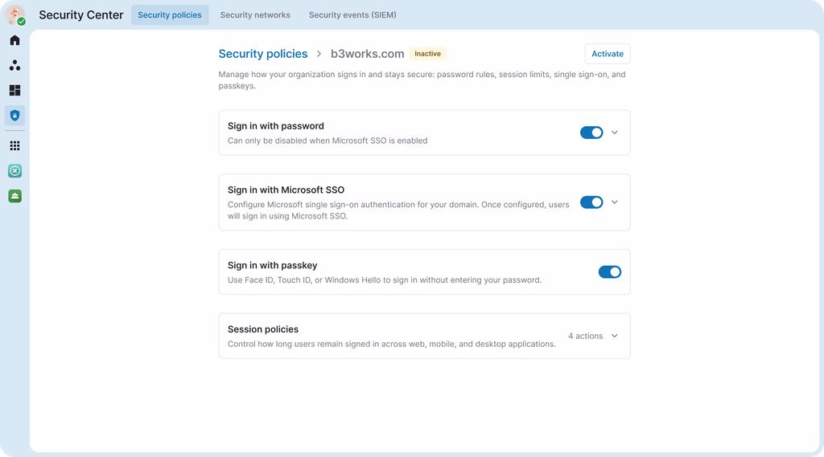Screen dimensions: 824x457
Task: Select the shield Security Center icon
Action: tap(14, 116)
